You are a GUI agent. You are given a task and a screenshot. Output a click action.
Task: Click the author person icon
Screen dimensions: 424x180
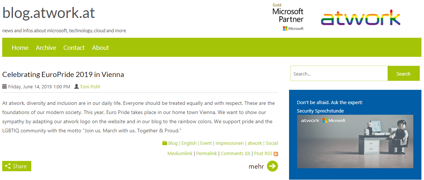point(76,87)
